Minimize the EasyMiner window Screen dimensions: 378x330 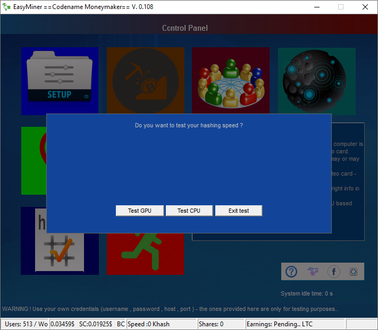pyautogui.click(x=317, y=7)
